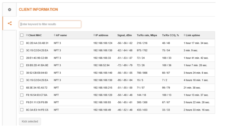Click the Kick selected button
The width and height of the screenshot is (225, 131).
[x=30, y=121]
